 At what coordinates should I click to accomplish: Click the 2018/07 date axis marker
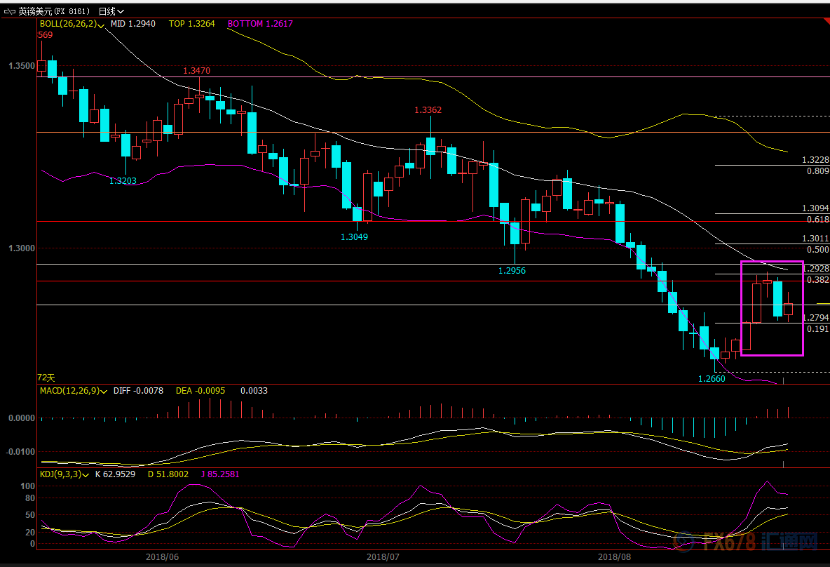tap(383, 557)
